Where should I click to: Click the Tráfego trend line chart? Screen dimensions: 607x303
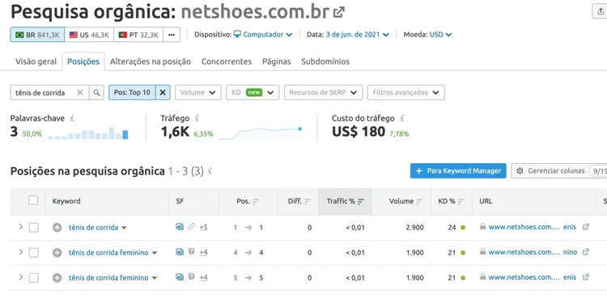[261, 133]
